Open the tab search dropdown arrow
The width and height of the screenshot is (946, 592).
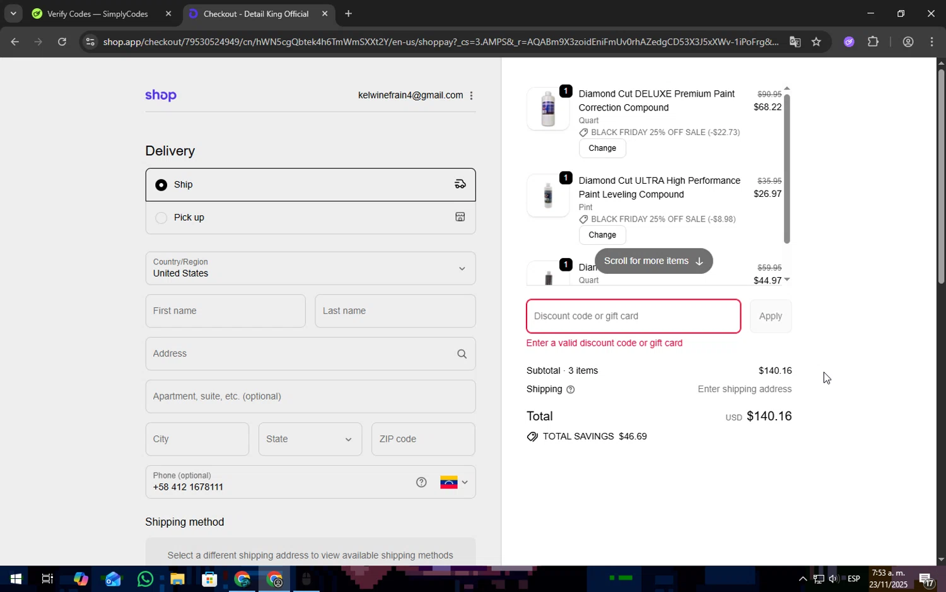click(13, 14)
